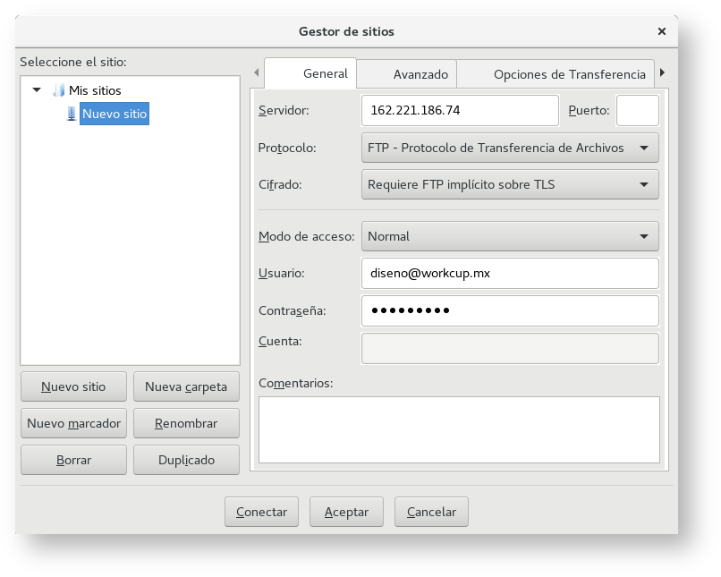Click the Aceptar button
The image size is (721, 577).
[346, 512]
